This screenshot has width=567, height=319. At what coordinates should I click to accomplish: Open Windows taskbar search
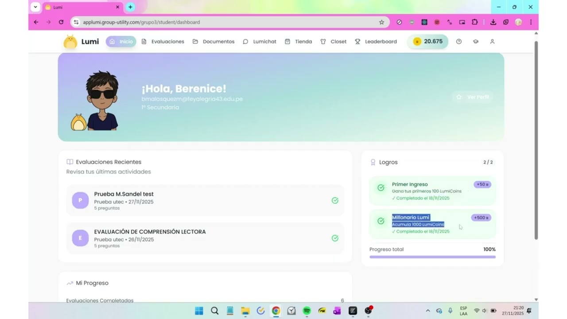pyautogui.click(x=215, y=311)
